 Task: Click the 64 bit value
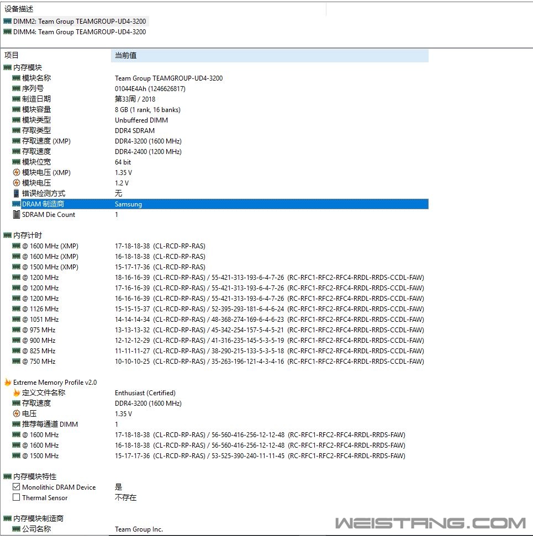[x=123, y=162]
